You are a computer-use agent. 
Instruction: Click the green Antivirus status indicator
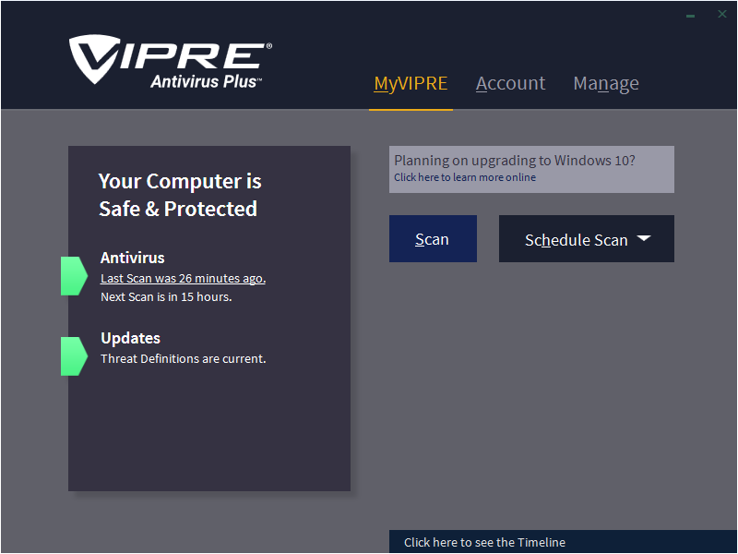pyautogui.click(x=74, y=276)
